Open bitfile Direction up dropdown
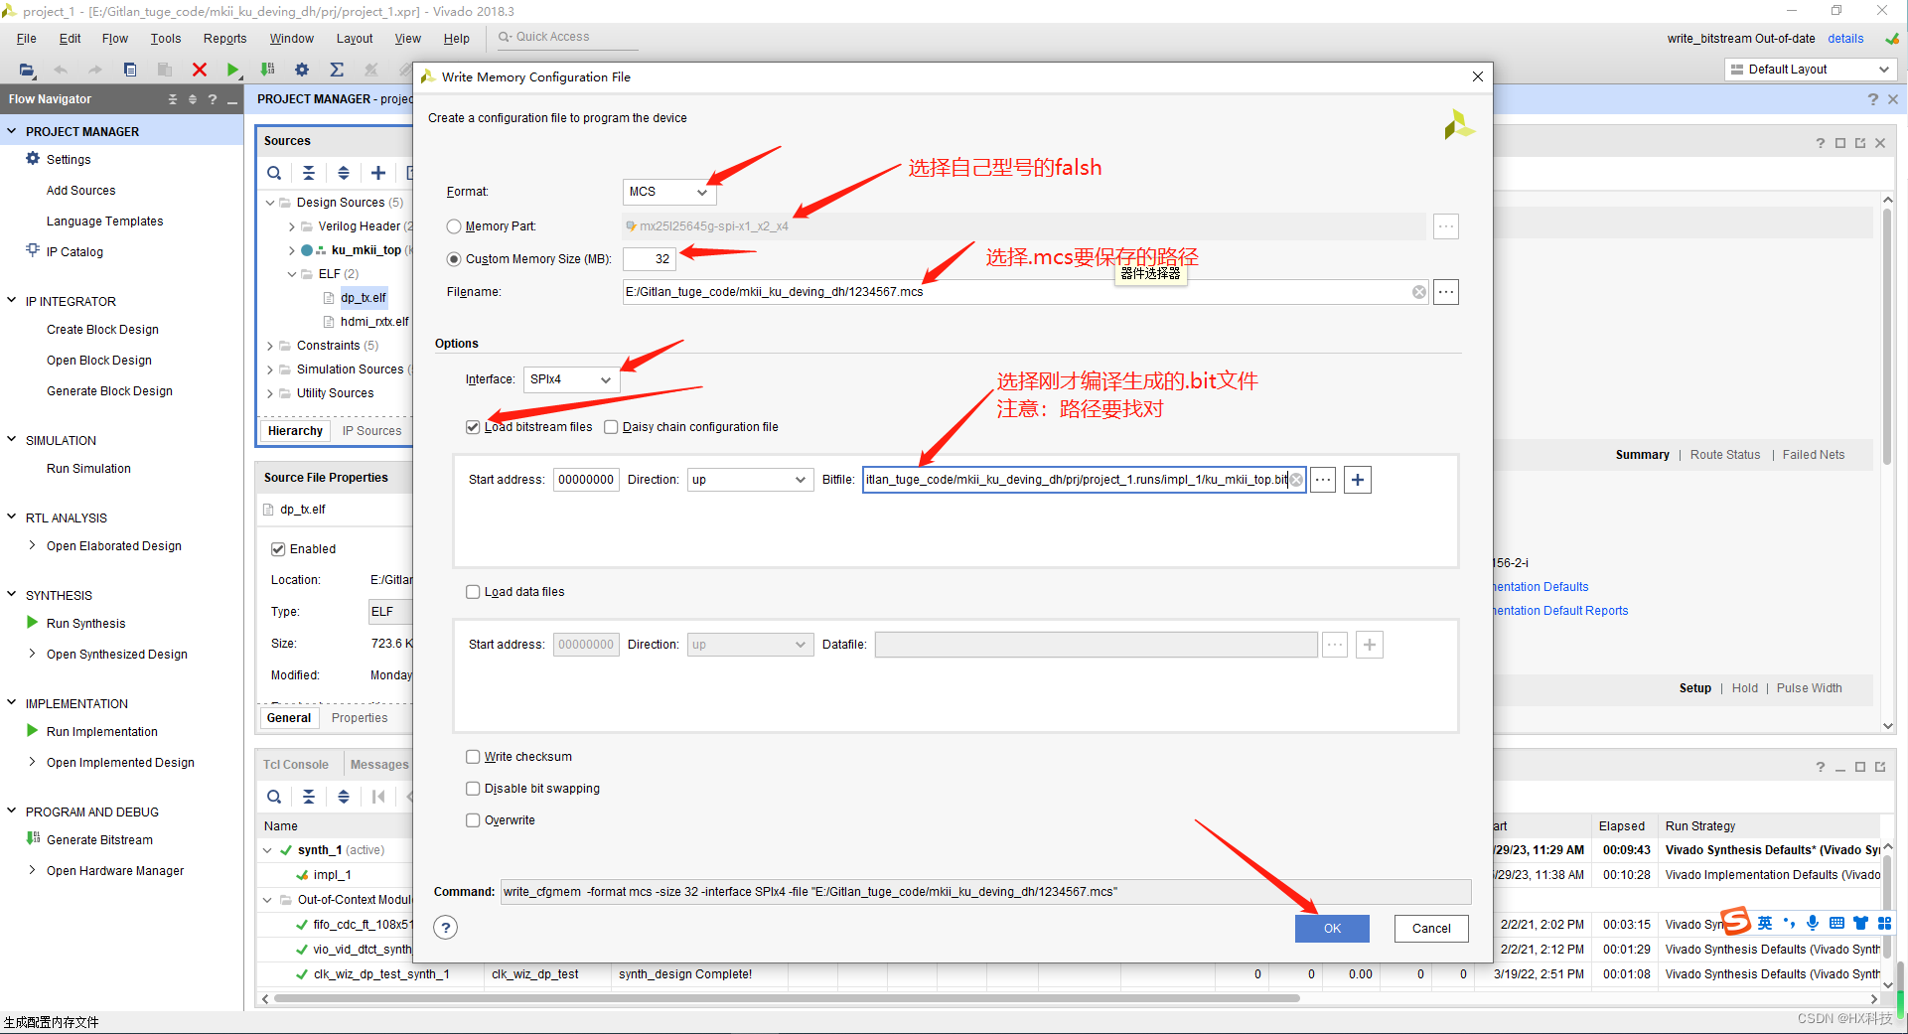 point(750,480)
